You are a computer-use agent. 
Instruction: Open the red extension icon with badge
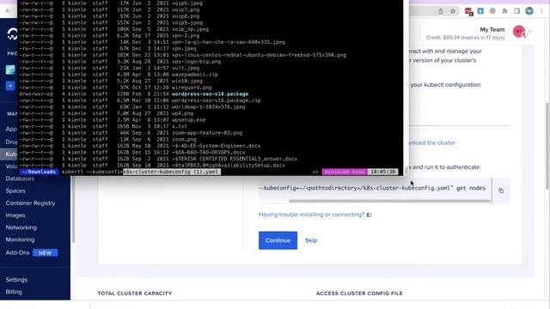pyautogui.click(x=468, y=11)
